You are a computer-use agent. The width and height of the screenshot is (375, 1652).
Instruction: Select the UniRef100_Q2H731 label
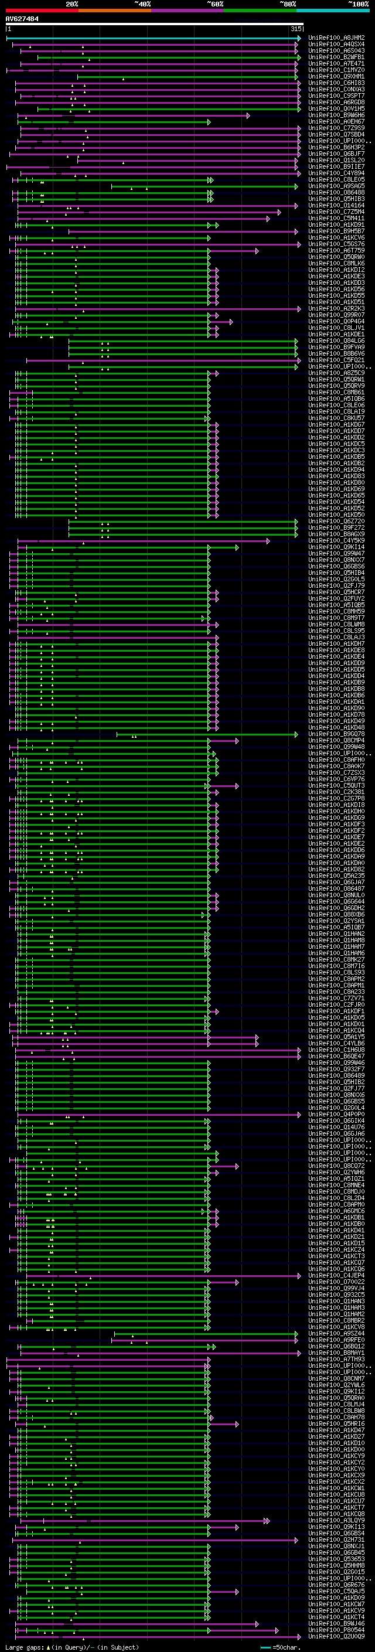click(336, 1539)
